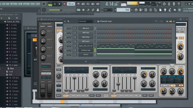Image resolution: width=193 pixels, height=108 pixels.
Task: Open the Cerbera saw channel button
Action: [x=86, y=50]
